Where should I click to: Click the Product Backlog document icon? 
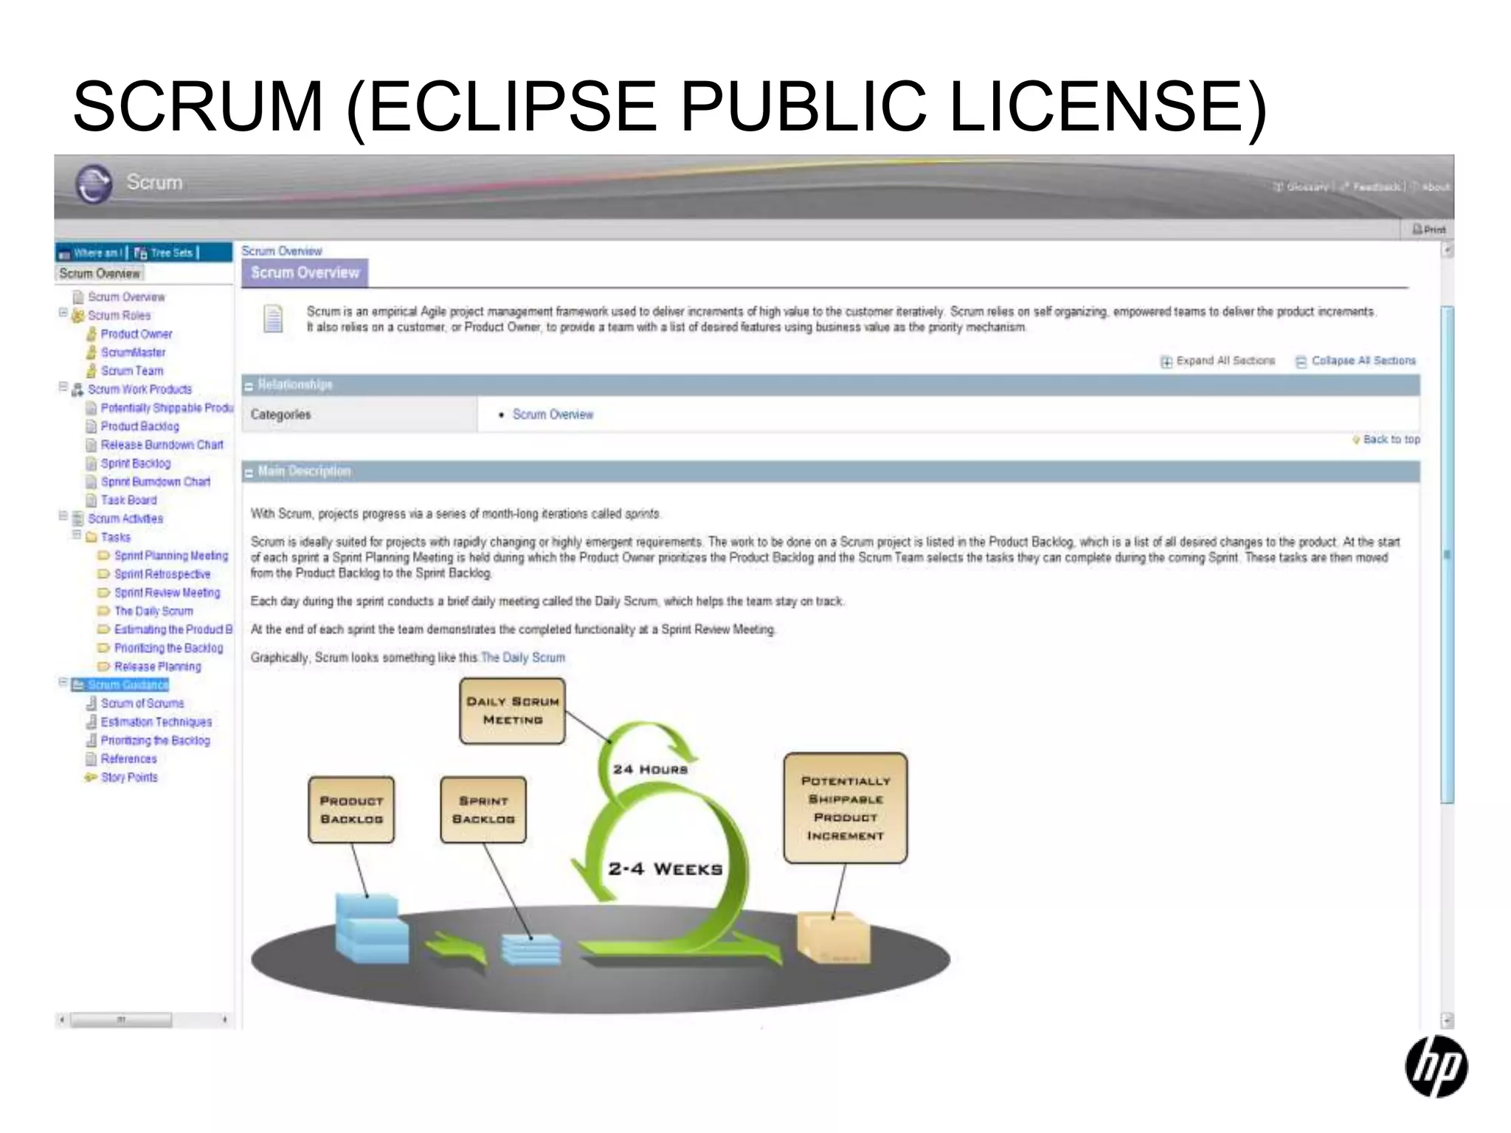[x=91, y=426]
